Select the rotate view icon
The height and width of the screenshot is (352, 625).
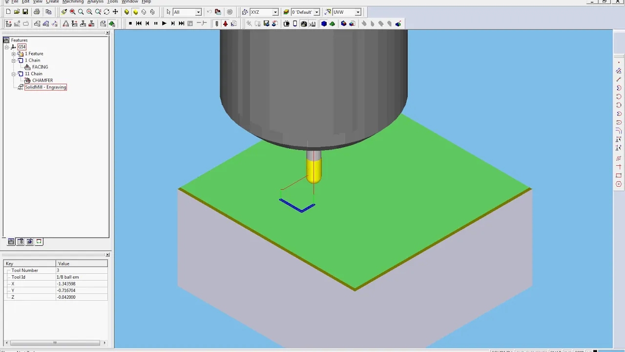click(x=106, y=12)
